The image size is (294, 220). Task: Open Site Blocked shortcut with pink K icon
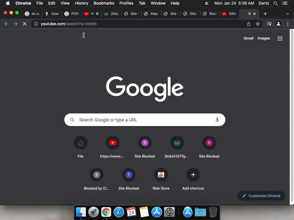click(209, 147)
